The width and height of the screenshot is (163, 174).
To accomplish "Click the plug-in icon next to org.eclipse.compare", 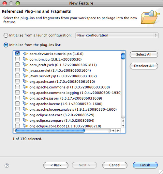I will [25, 120].
